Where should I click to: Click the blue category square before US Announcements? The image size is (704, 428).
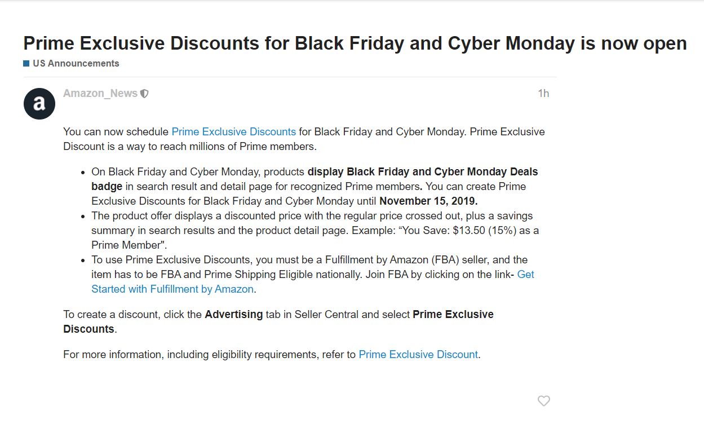pyautogui.click(x=26, y=64)
